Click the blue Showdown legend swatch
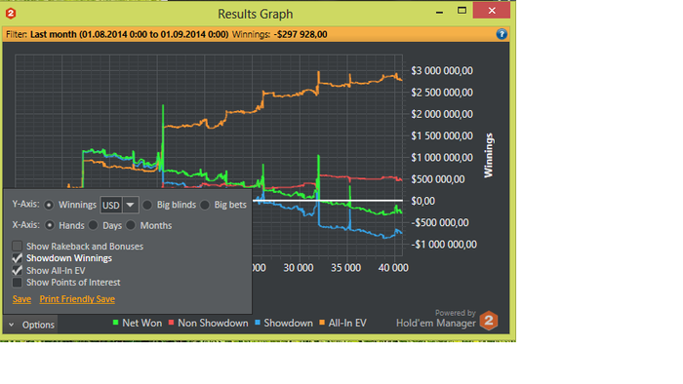683x384 pixels. coord(258,323)
